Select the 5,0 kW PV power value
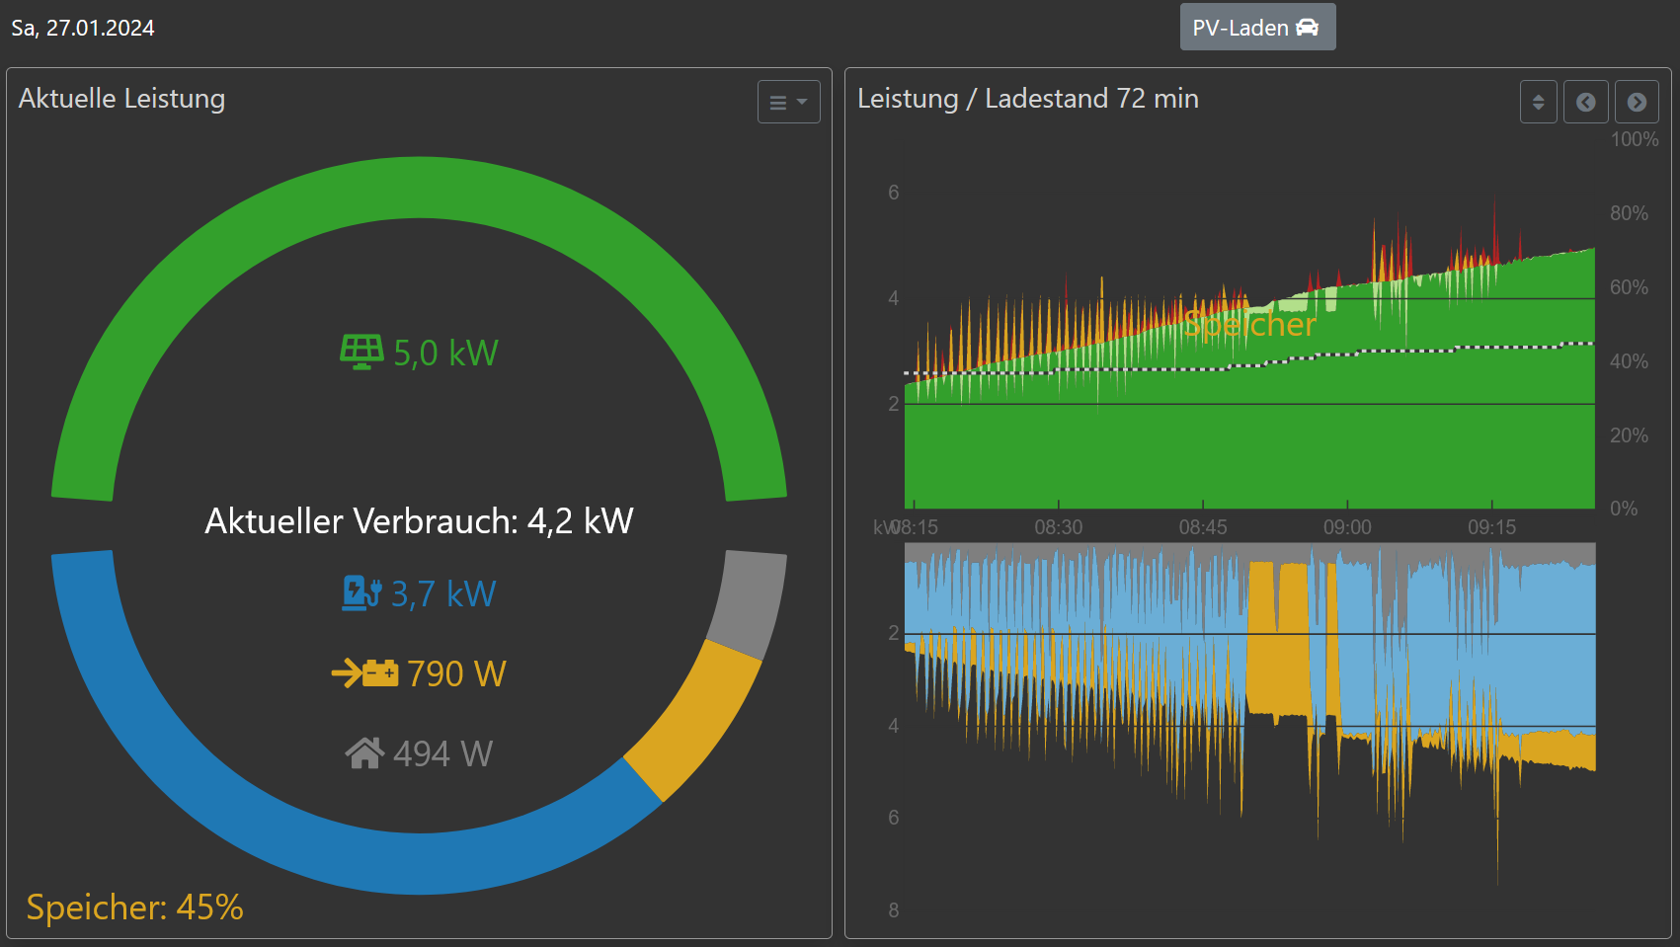Viewport: 1680px width, 947px height. pyautogui.click(x=445, y=353)
